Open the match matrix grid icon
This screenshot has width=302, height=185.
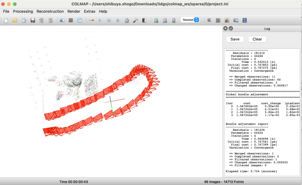(218, 20)
